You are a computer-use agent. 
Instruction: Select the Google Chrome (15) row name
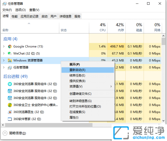(28, 46)
